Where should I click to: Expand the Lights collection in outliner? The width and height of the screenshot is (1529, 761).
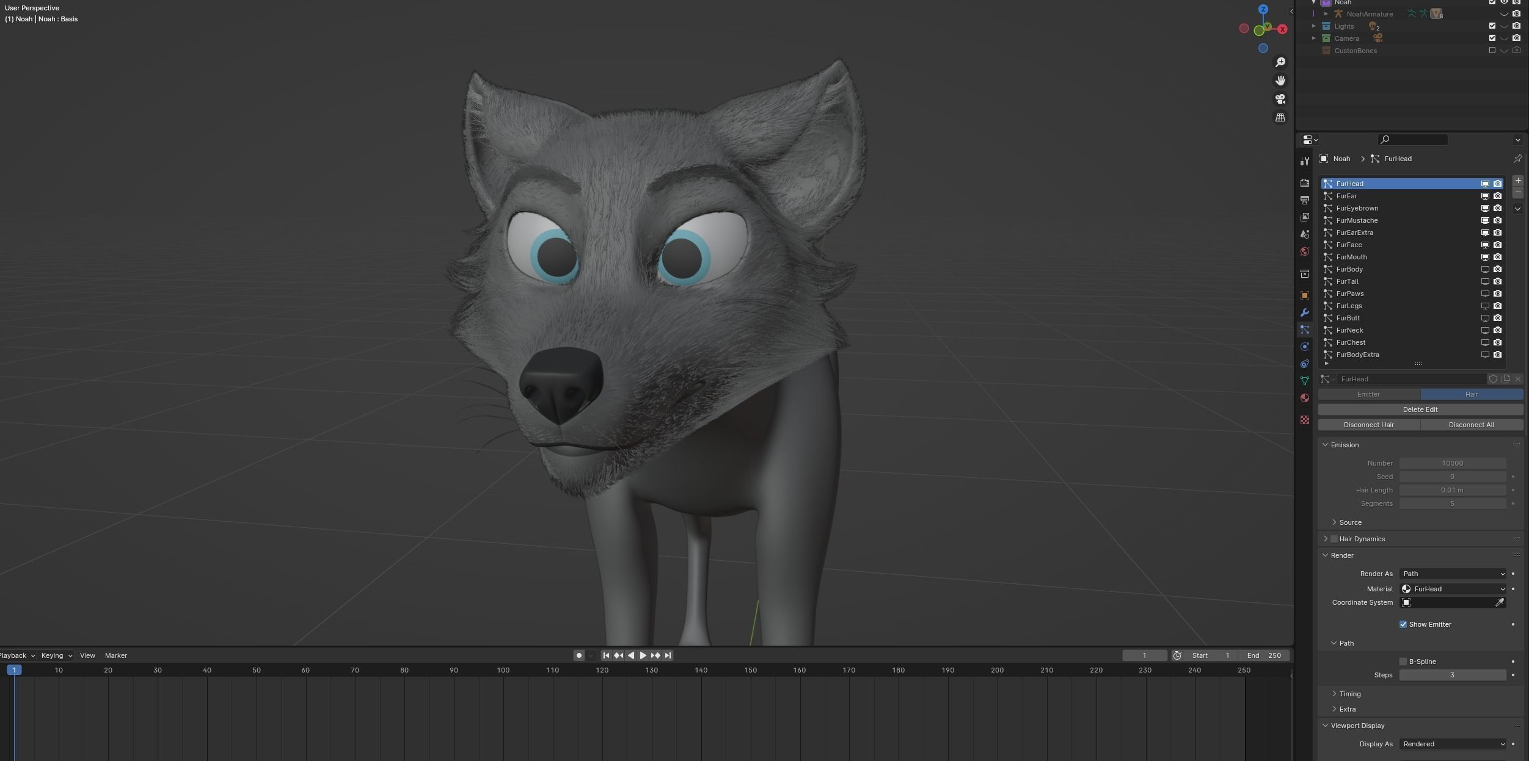(1314, 26)
